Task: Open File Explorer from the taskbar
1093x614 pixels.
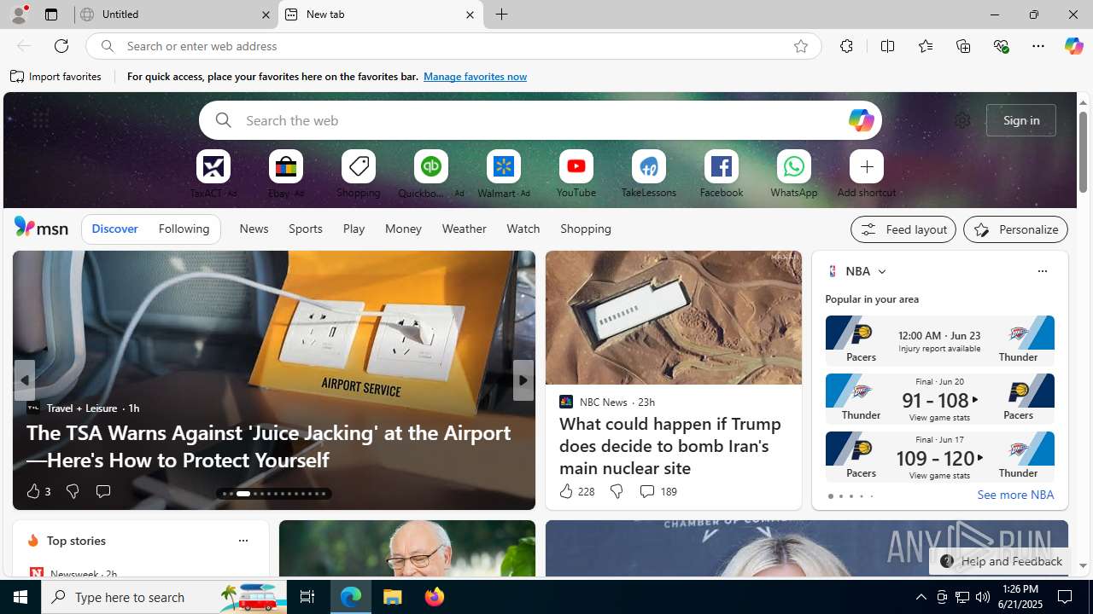Action: (393, 597)
